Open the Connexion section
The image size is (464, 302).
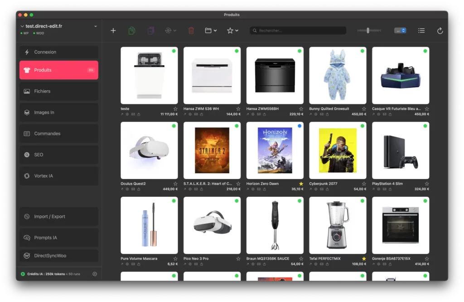pyautogui.click(x=59, y=52)
